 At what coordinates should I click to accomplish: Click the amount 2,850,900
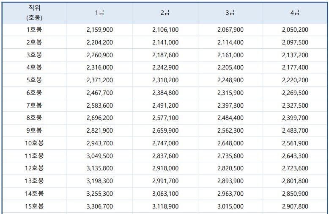(x=295, y=194)
